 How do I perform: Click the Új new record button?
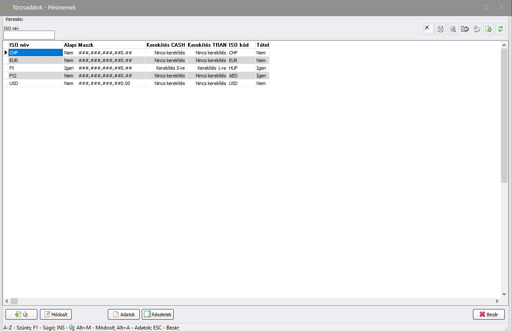22,315
